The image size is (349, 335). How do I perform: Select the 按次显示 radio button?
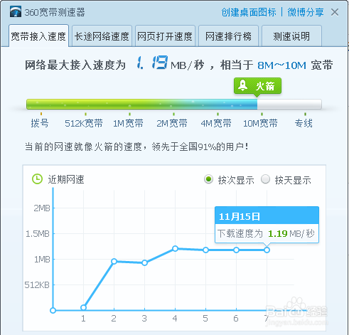point(209,179)
